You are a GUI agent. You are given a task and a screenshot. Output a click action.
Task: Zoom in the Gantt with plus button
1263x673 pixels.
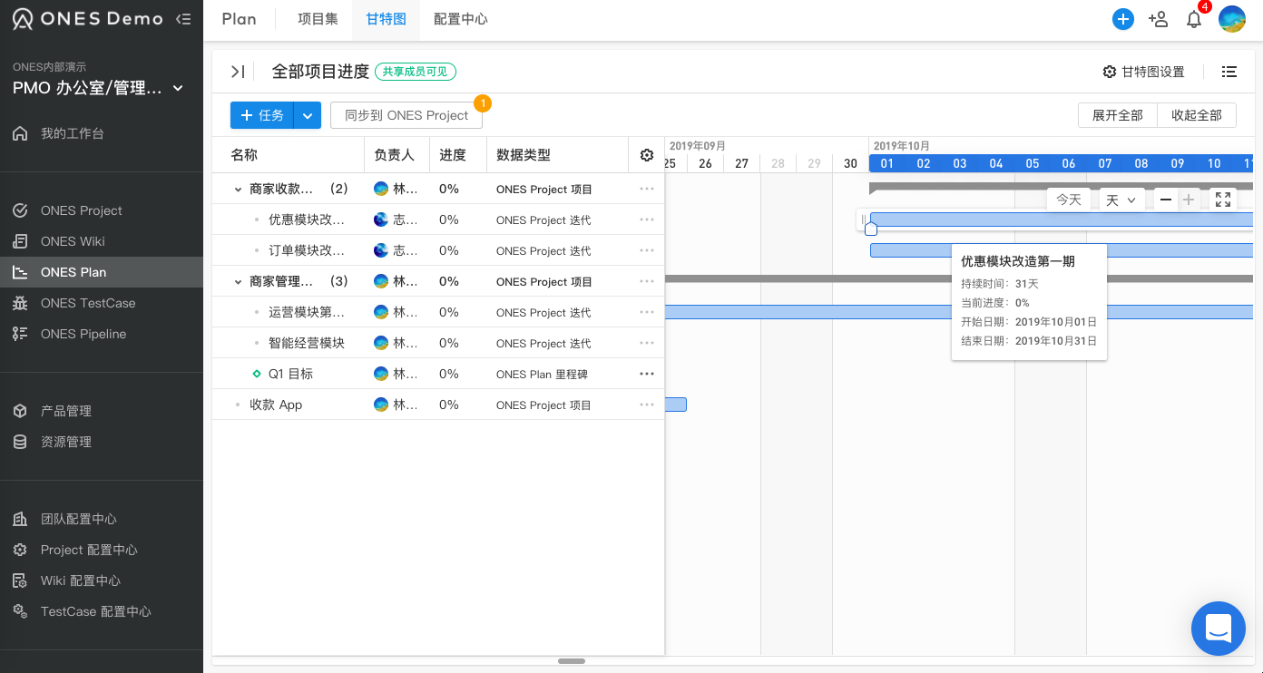pyautogui.click(x=1189, y=200)
